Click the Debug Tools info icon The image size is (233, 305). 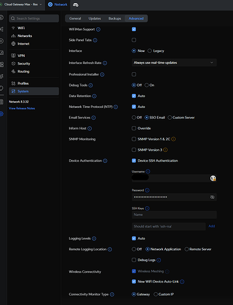pos(91,85)
